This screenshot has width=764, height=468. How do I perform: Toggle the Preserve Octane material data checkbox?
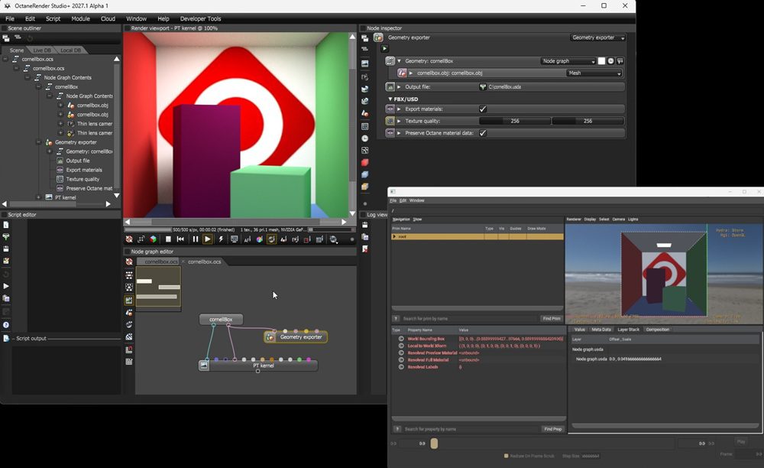[483, 133]
